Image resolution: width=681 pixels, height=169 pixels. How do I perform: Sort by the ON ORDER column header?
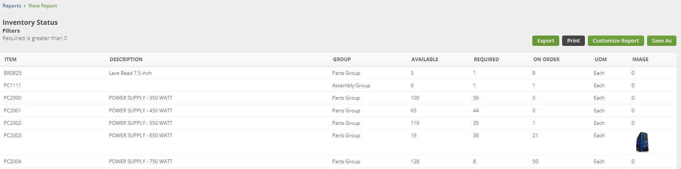pyautogui.click(x=546, y=60)
